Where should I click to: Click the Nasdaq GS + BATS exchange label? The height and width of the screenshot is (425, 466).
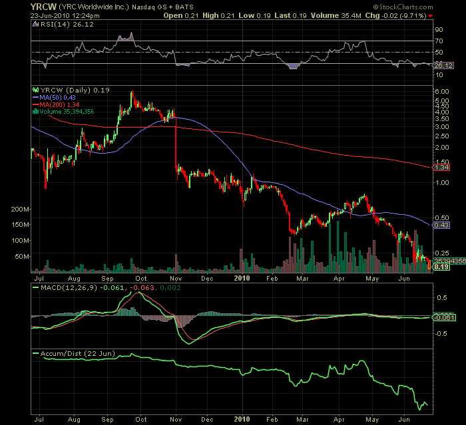pyautogui.click(x=162, y=7)
